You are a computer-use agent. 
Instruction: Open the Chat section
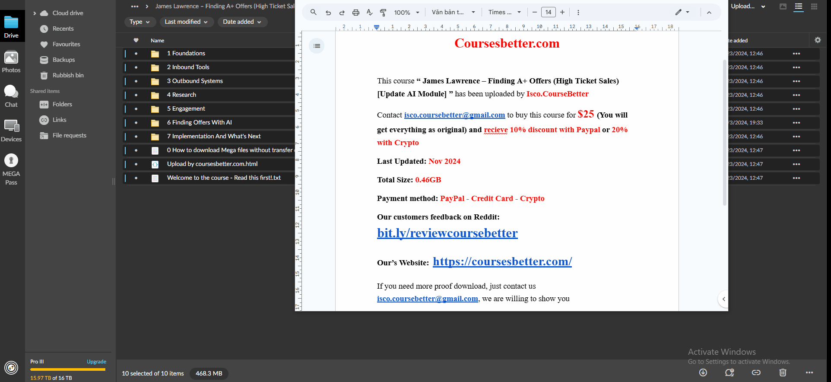pyautogui.click(x=11, y=96)
